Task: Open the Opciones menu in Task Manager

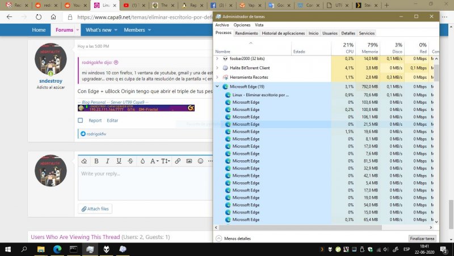Action: tap(242, 25)
